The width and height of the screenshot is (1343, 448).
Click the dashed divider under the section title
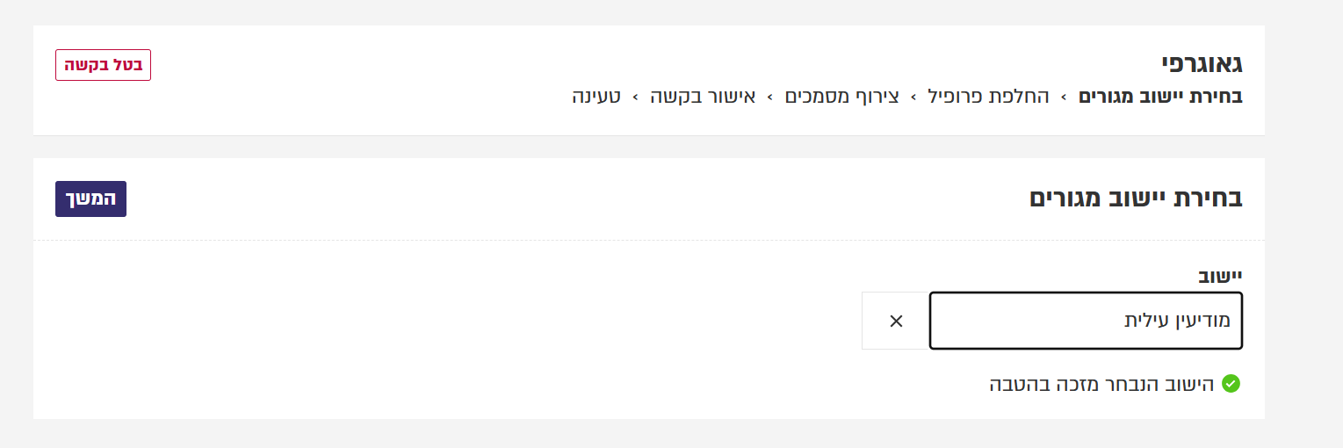[x=649, y=240]
